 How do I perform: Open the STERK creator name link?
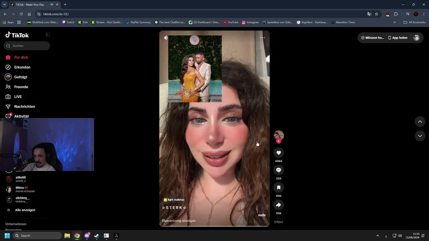tap(174, 208)
